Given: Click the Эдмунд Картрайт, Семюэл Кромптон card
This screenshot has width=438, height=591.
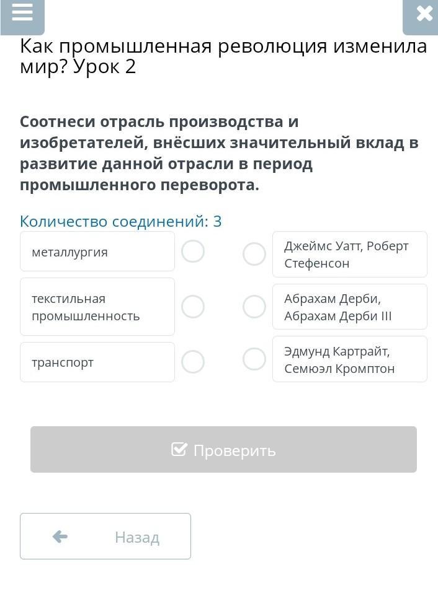Looking at the screenshot, I should tap(349, 359).
